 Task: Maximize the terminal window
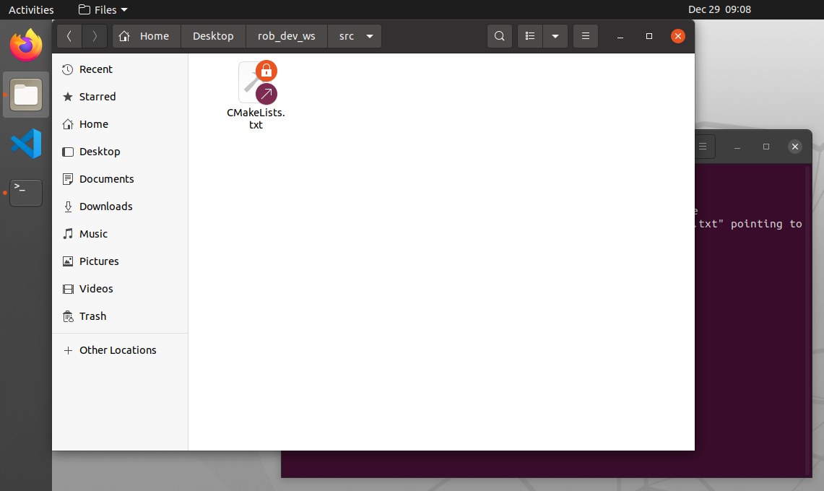(766, 147)
